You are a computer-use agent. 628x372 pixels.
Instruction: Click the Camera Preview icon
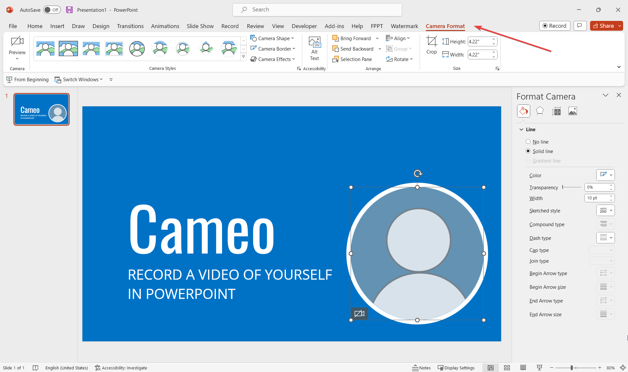tap(17, 42)
